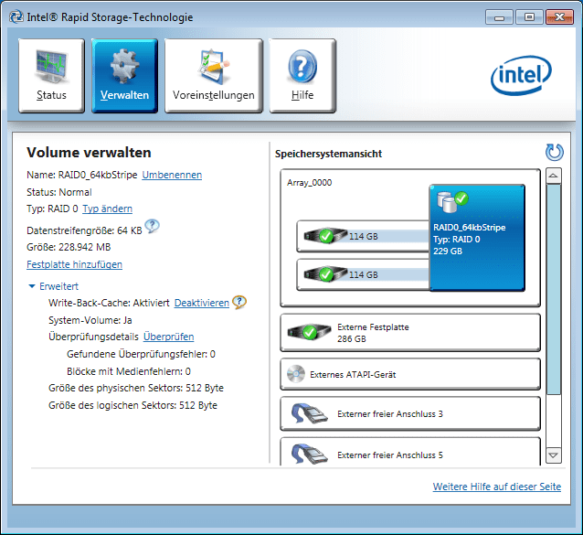Select the second 114 GB disk
The width and height of the screenshot is (583, 535).
point(363,274)
